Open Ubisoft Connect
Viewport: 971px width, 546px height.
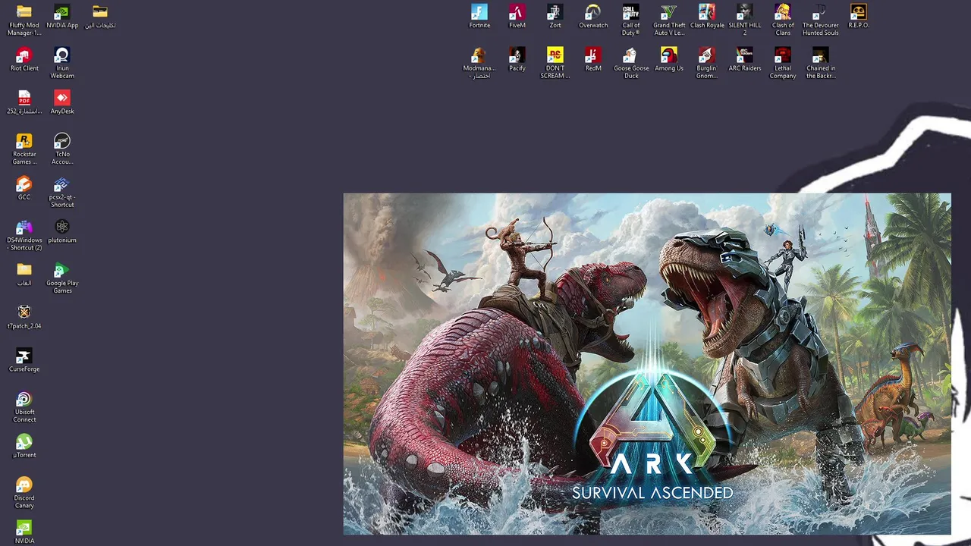(24, 399)
